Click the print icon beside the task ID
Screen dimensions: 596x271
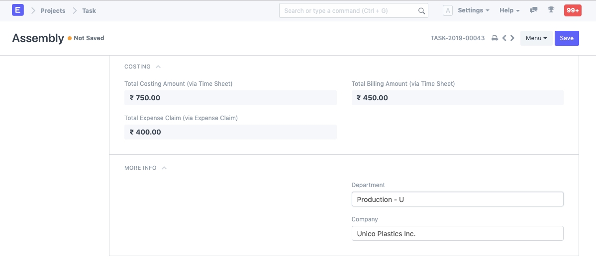[x=495, y=38]
